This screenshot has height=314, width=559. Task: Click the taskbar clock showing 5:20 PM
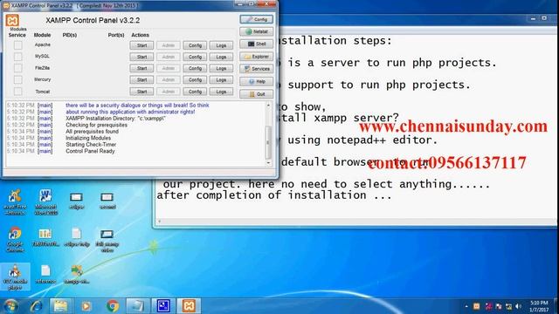[539, 306]
